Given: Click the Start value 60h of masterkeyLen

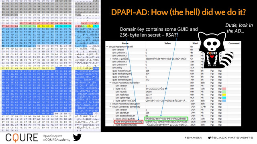Looking at the screenshot, I should 192,71.
